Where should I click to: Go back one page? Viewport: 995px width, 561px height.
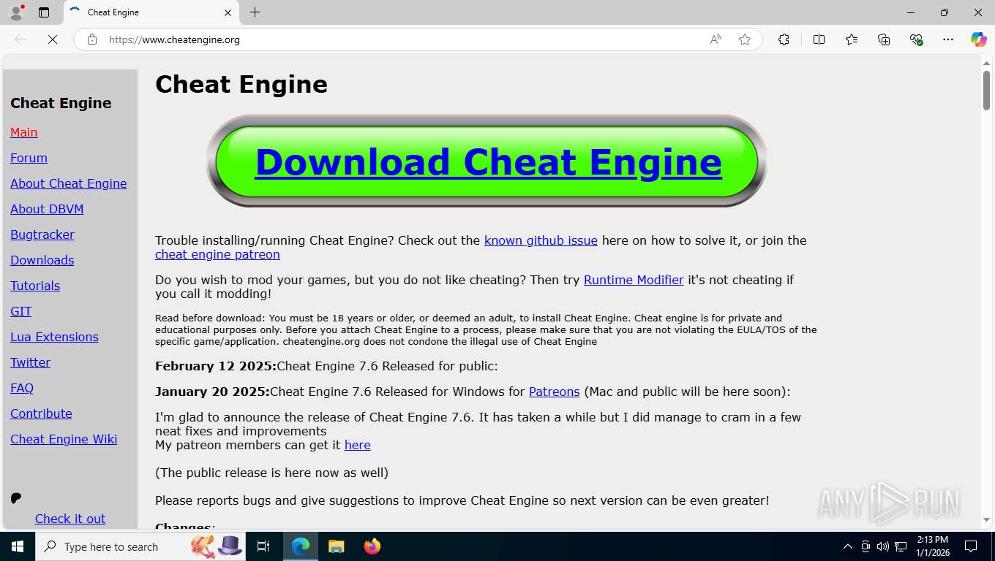point(20,39)
